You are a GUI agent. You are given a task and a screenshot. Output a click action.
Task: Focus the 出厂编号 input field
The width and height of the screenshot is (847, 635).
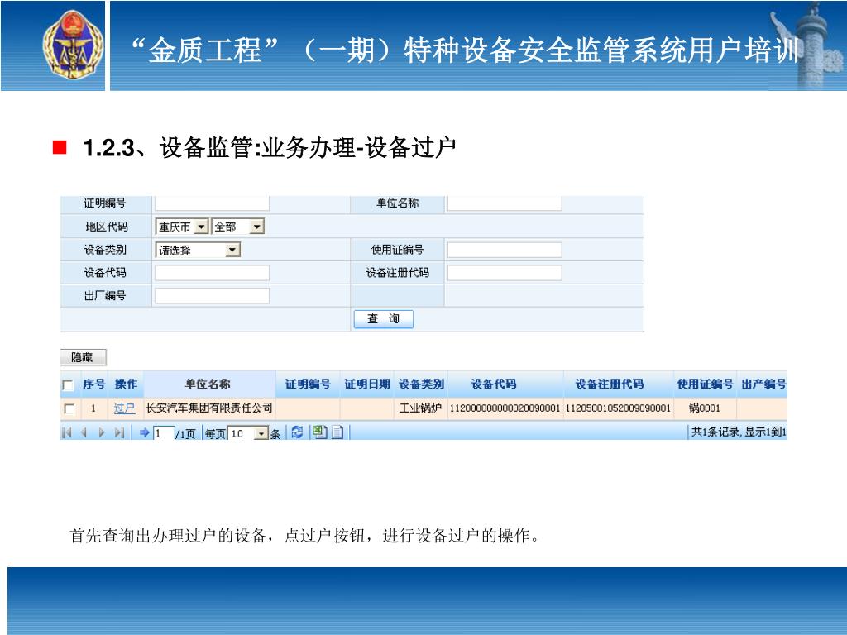point(213,296)
